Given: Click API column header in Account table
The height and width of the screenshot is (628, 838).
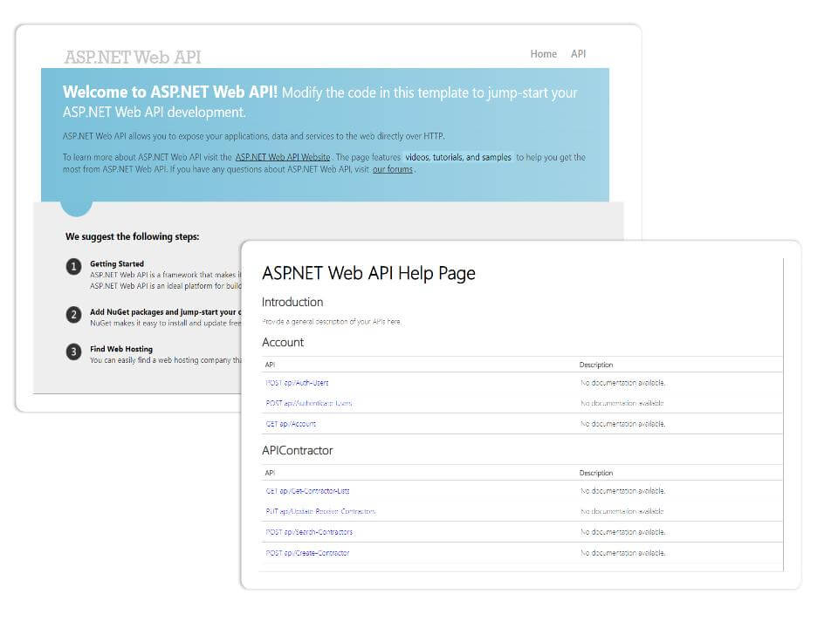Looking at the screenshot, I should (x=270, y=365).
